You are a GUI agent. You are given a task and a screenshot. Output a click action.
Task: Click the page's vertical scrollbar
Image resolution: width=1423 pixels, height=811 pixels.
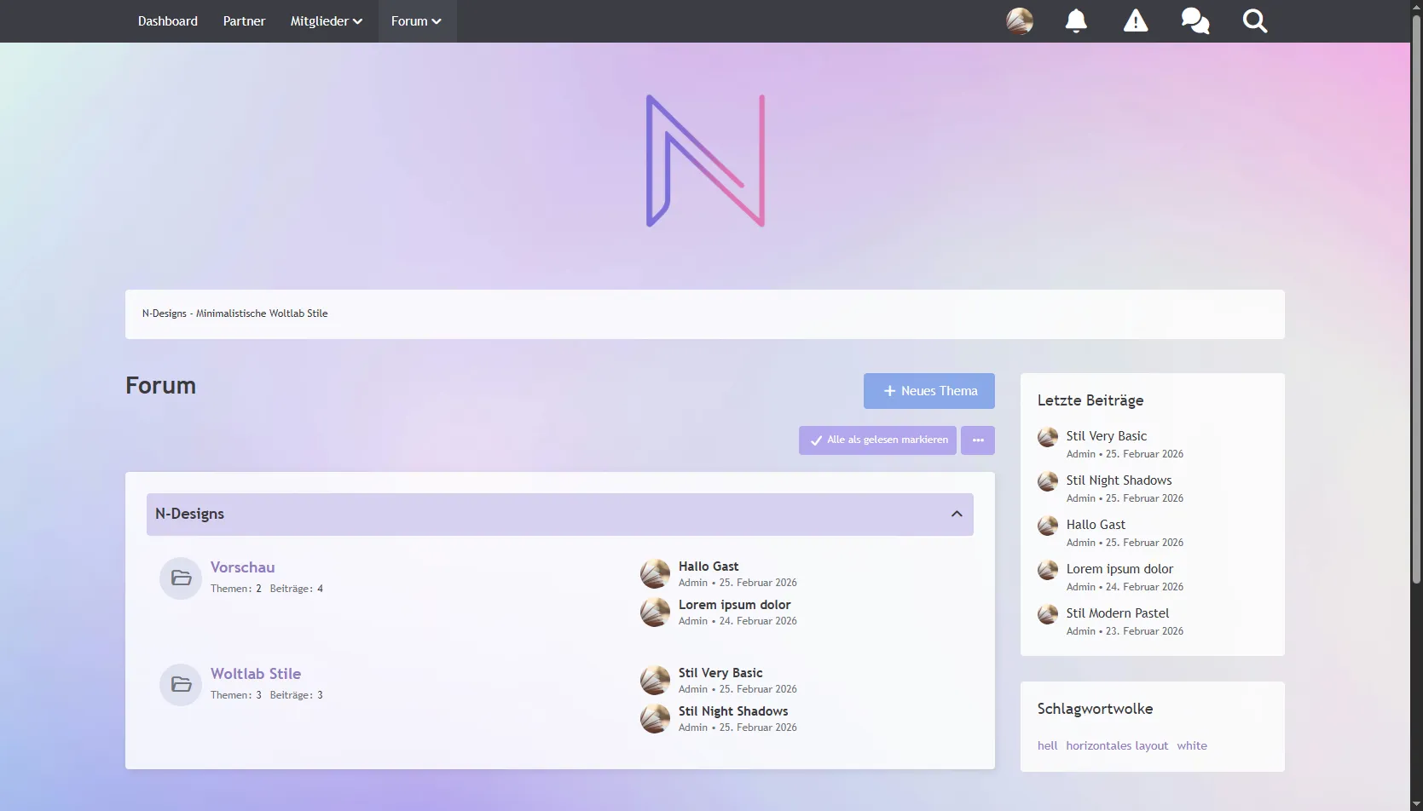coord(1415,298)
